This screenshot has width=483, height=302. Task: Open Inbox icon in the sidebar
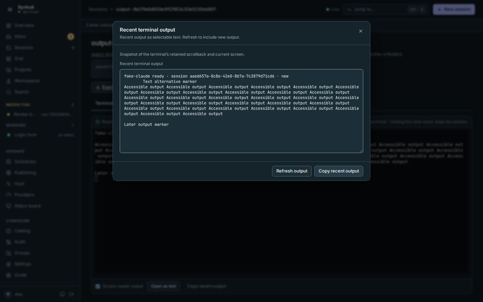(9, 37)
